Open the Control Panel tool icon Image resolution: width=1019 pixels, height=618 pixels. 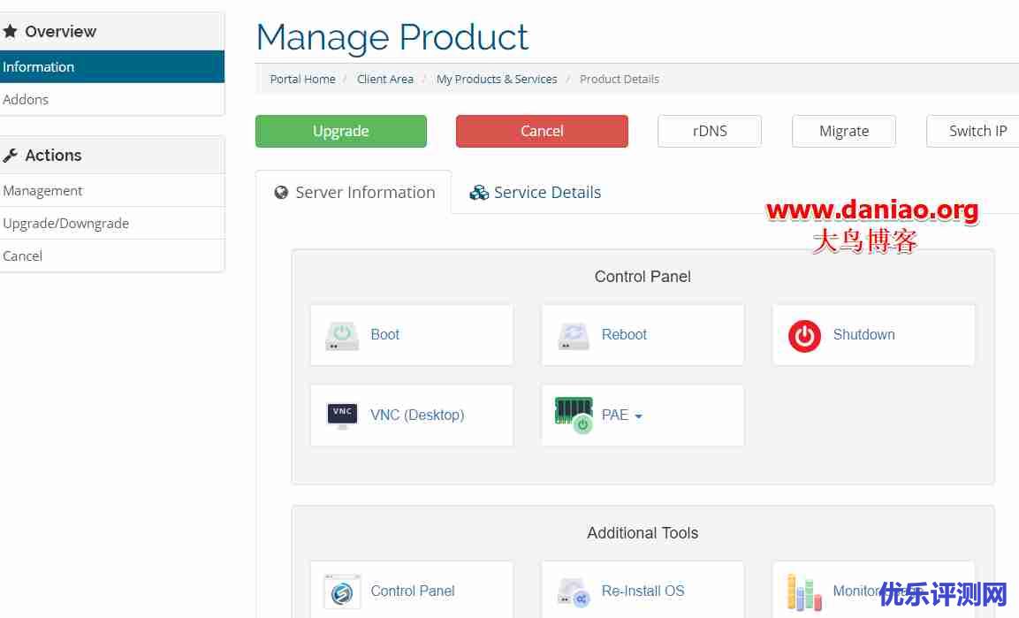342,591
